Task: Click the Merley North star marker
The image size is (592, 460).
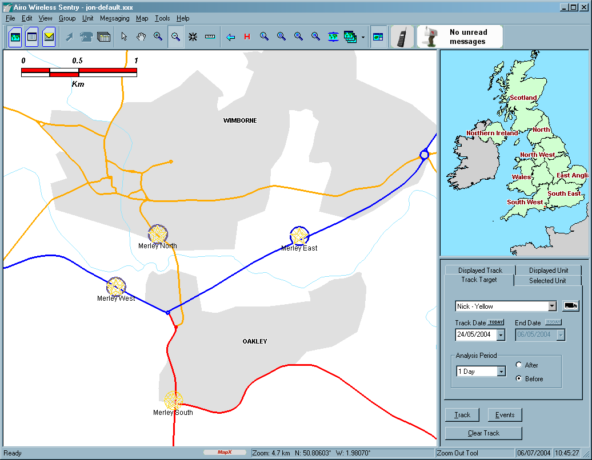Action: (158, 234)
